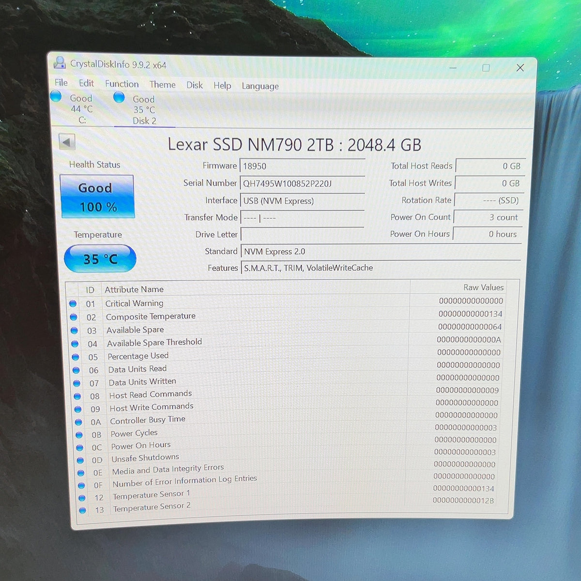Click the ID column header

(90, 290)
